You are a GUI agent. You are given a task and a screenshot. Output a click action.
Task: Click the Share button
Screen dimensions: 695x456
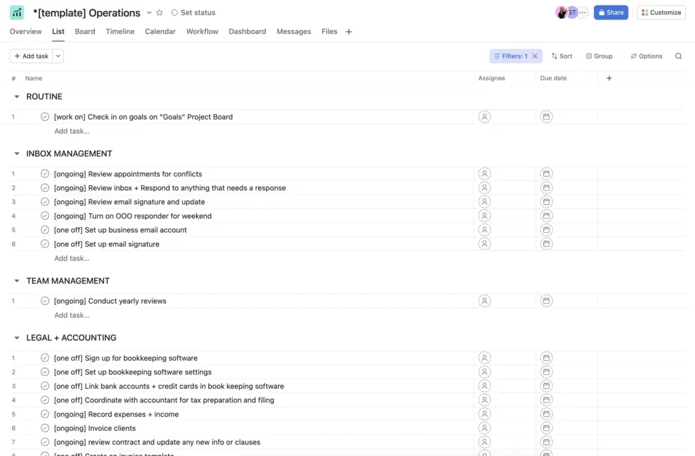tap(610, 12)
